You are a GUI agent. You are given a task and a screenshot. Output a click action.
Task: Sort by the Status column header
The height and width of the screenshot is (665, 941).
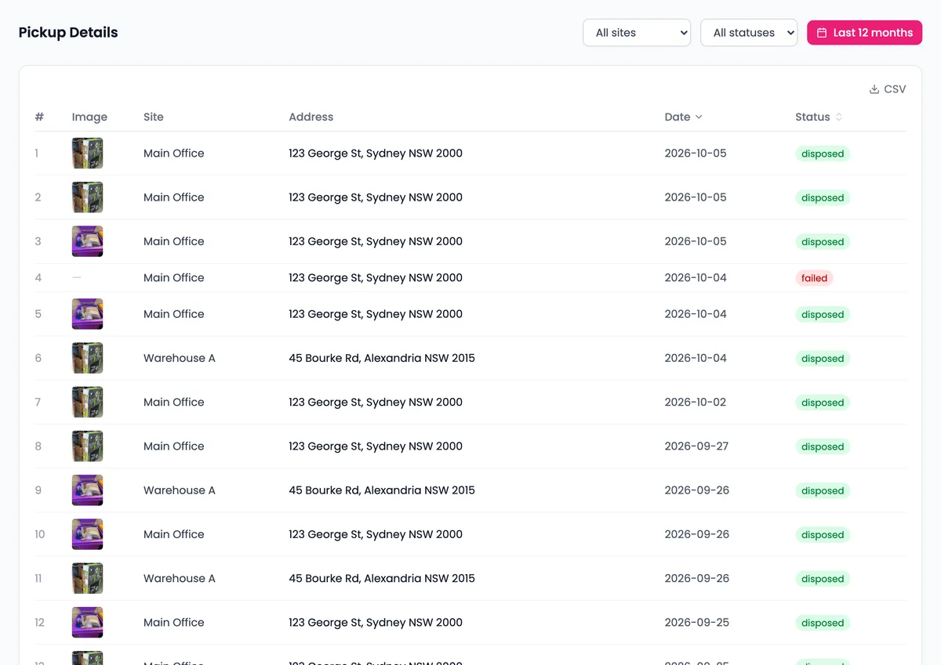[819, 117]
